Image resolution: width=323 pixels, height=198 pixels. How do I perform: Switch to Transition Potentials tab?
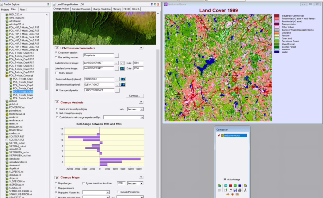81,9
